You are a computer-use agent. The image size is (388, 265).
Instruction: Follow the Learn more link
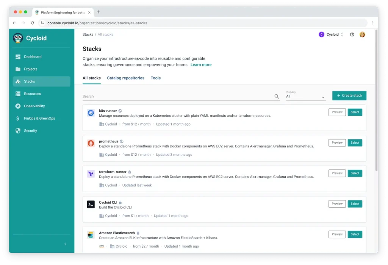201,65
